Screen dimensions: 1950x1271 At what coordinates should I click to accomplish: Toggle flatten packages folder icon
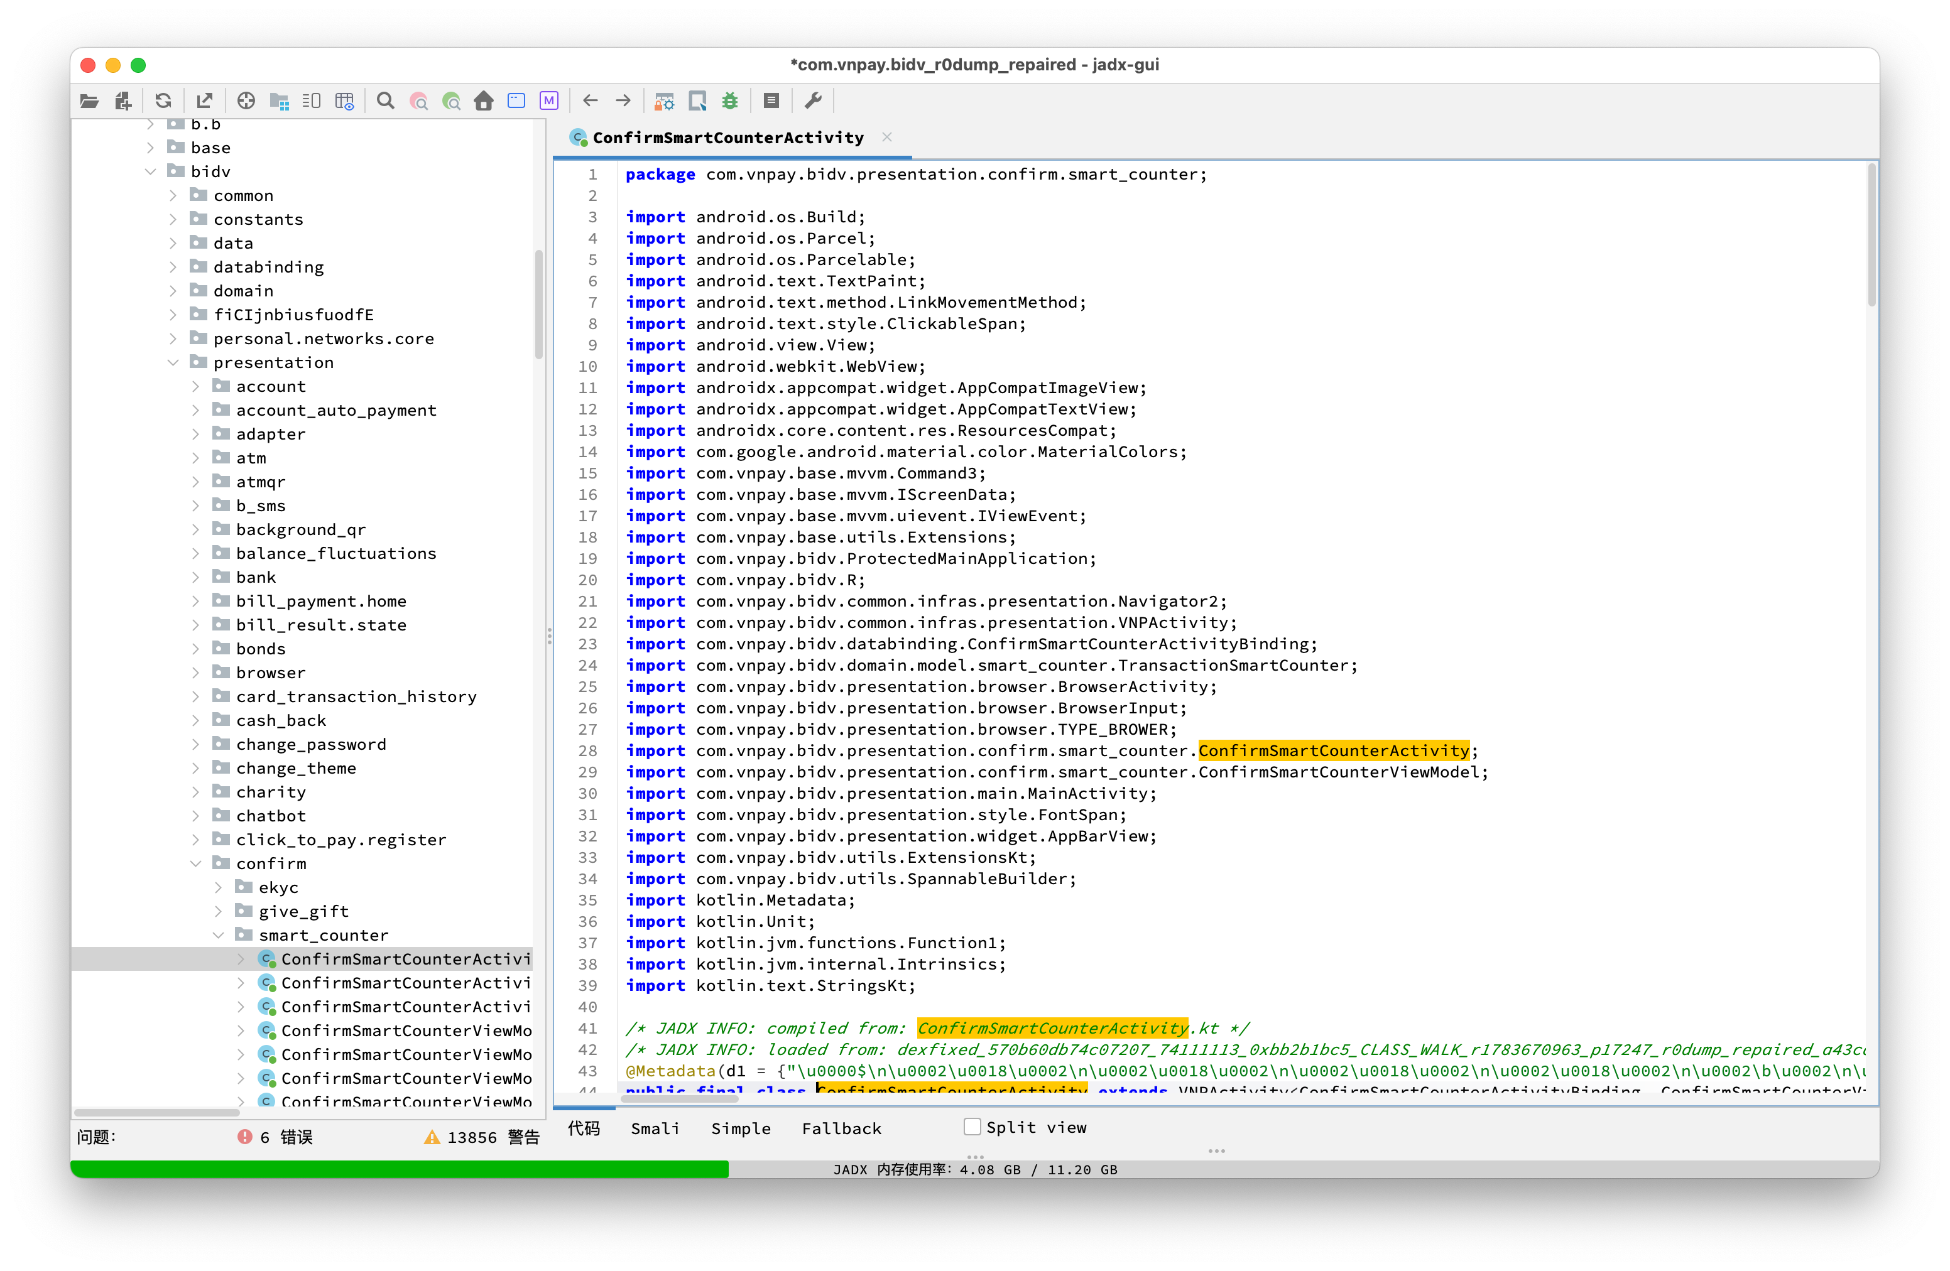(x=280, y=100)
